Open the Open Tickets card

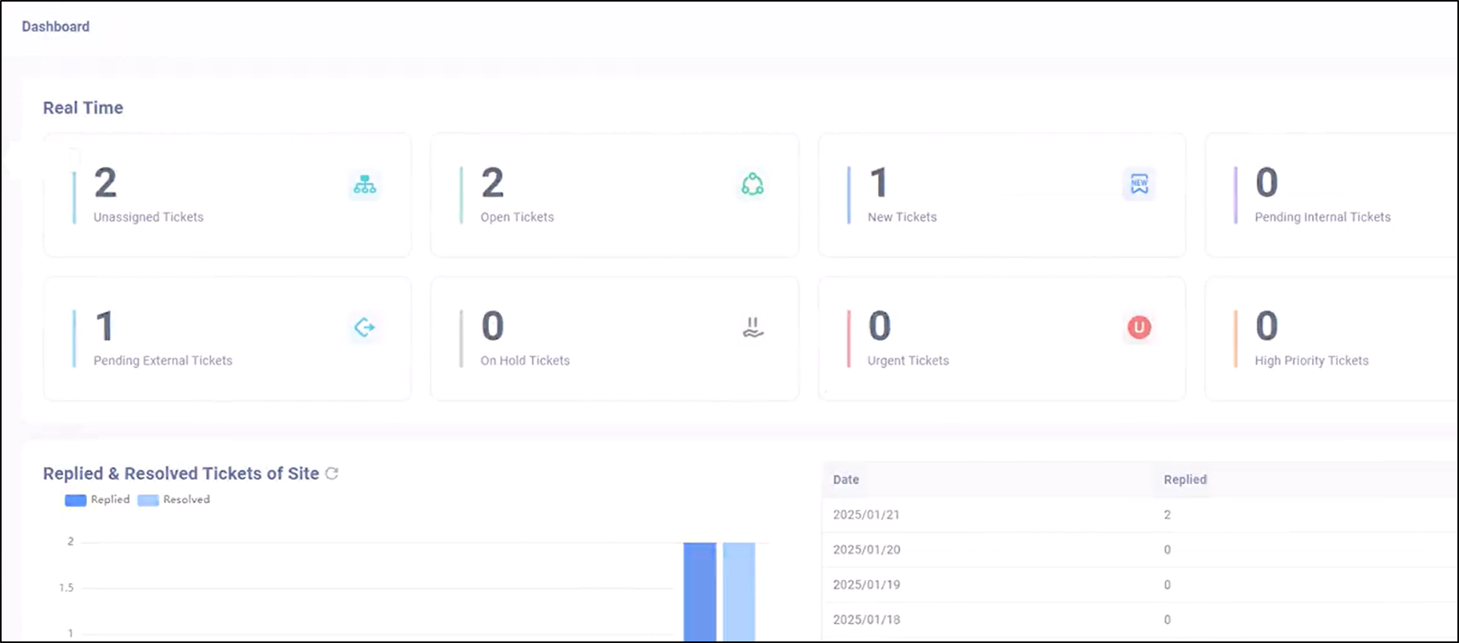(x=614, y=195)
